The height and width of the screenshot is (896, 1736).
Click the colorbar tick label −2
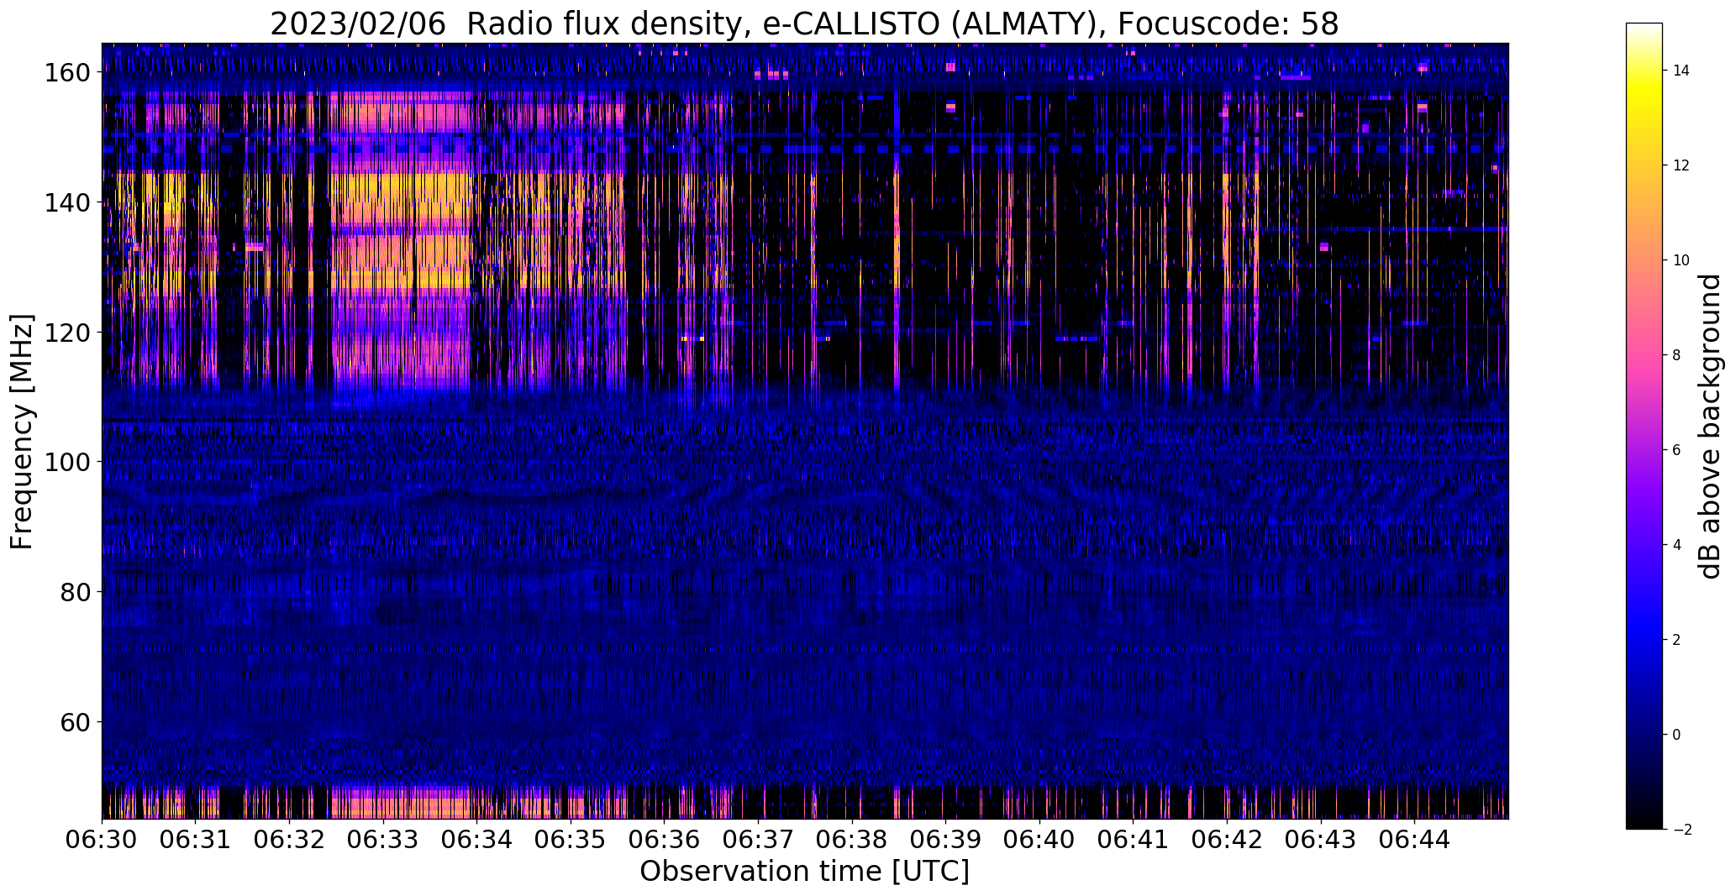(1682, 830)
